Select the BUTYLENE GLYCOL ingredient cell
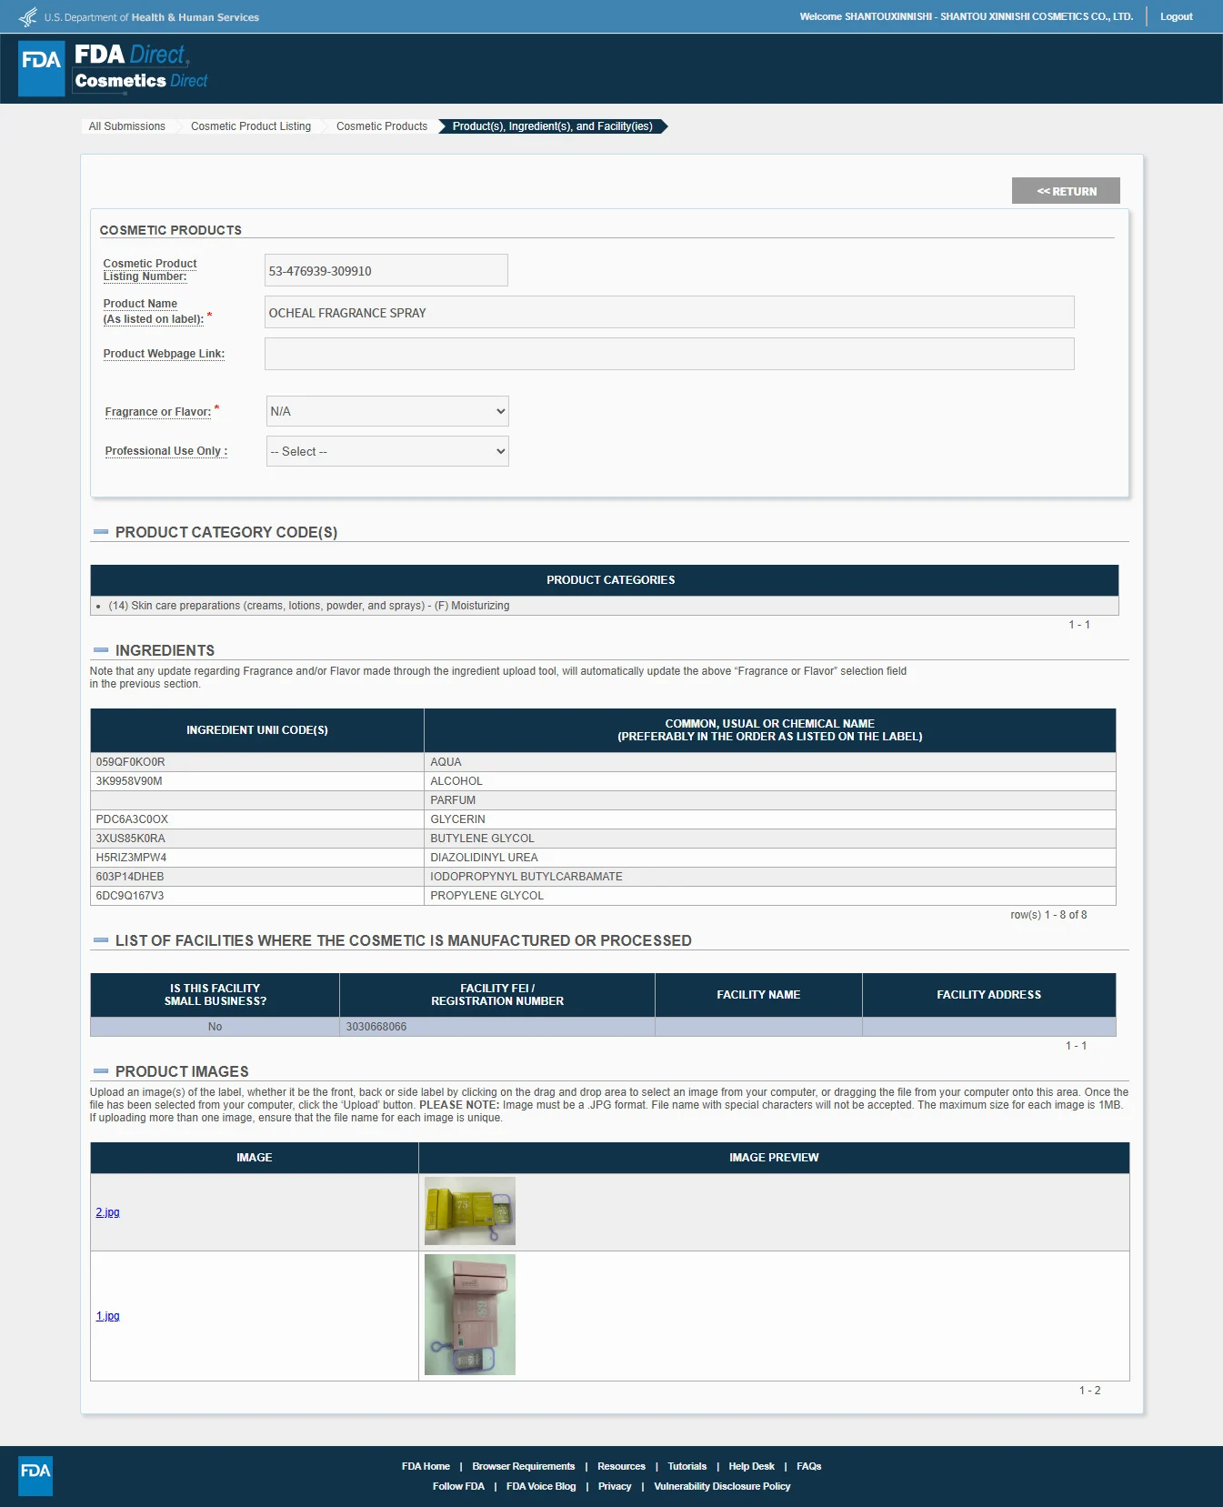 point(770,839)
